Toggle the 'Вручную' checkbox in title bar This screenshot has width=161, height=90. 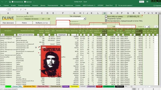tap(25, 2)
